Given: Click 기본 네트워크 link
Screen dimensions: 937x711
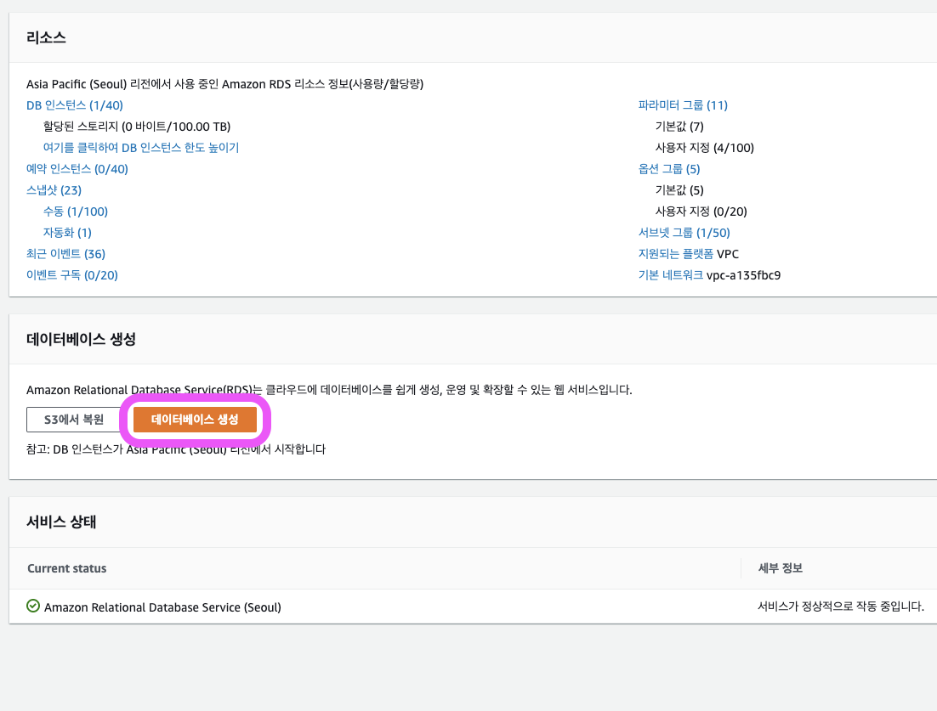Looking at the screenshot, I should (x=671, y=275).
